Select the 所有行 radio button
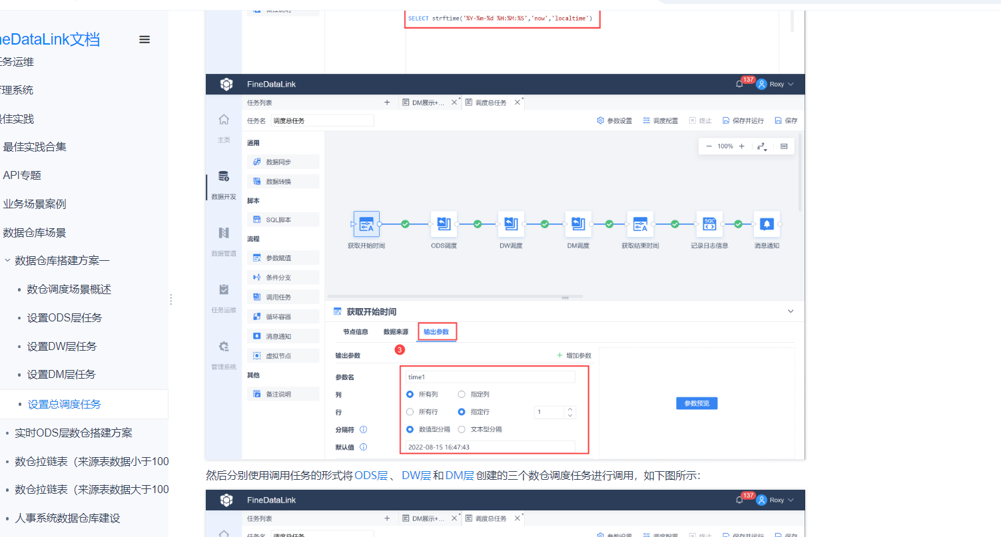The width and height of the screenshot is (1001, 537). click(410, 412)
